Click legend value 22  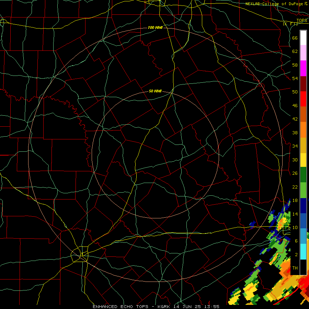[x=295, y=187]
